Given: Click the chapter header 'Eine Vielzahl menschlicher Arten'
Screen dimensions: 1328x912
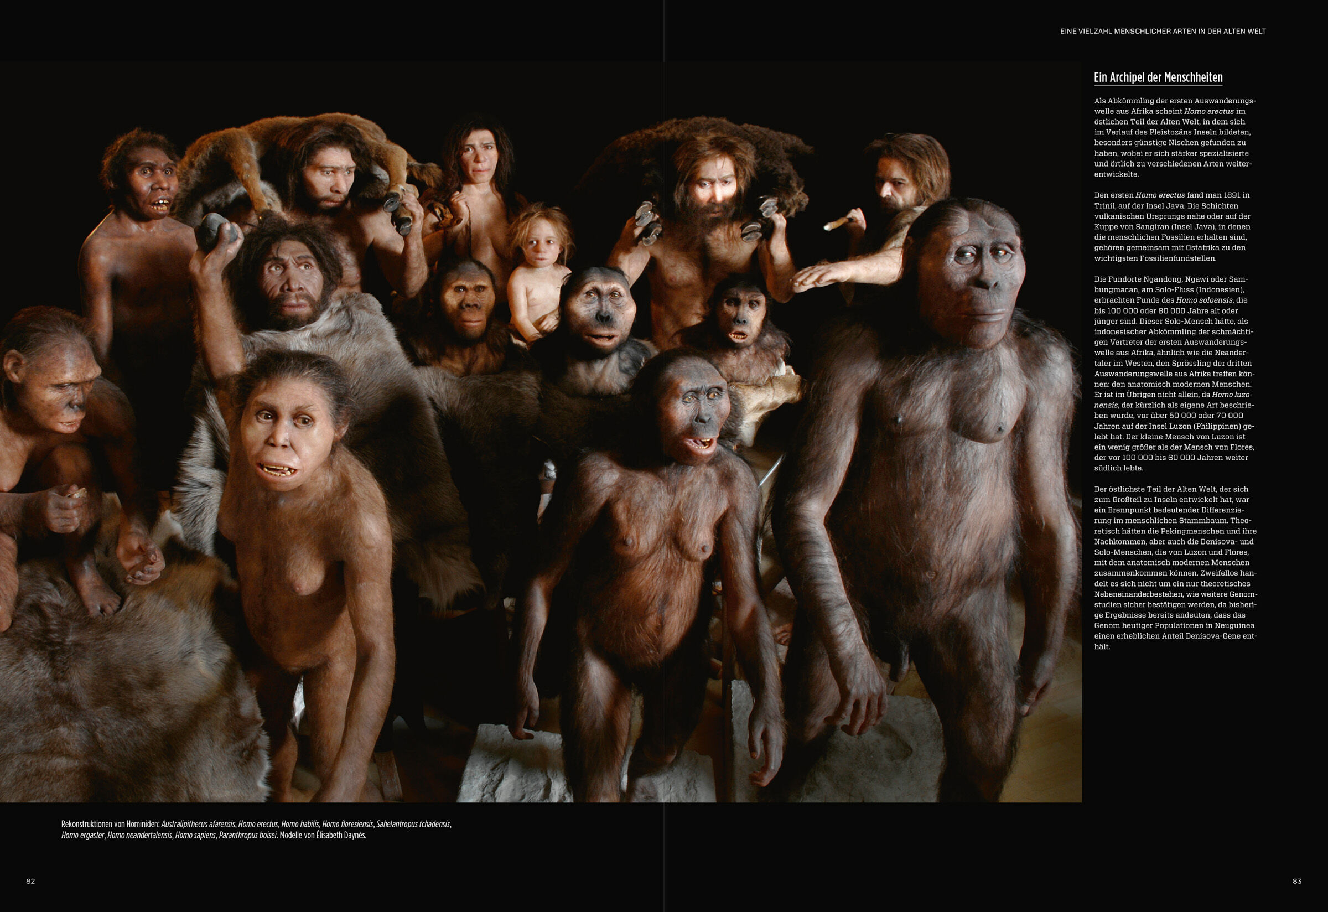Looking at the screenshot, I should [x=1163, y=32].
